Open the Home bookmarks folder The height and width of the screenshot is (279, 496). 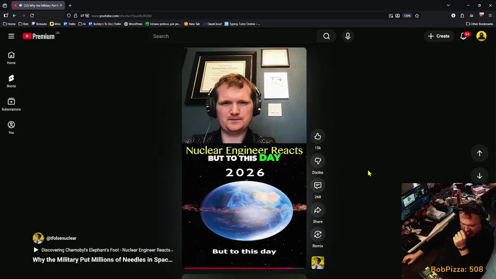(x=9, y=24)
